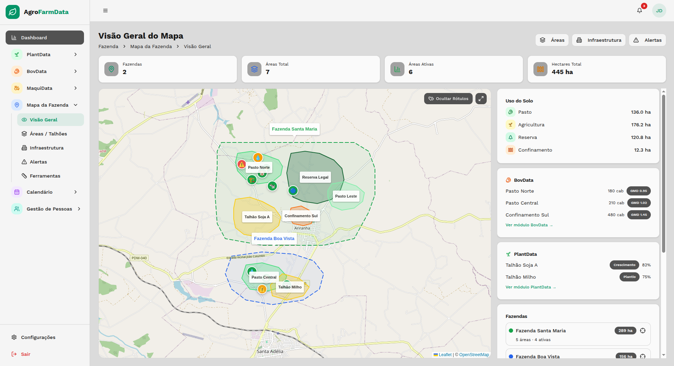Viewport: 674px width, 366px height.
Task: Toggle Ocultar Rótulos to hide labels
Action: 448,99
